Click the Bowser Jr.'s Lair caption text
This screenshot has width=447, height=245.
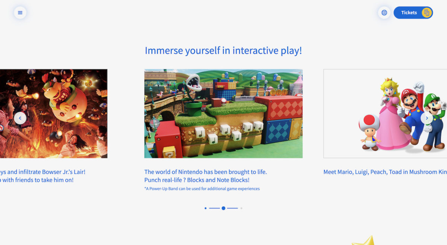click(x=43, y=176)
